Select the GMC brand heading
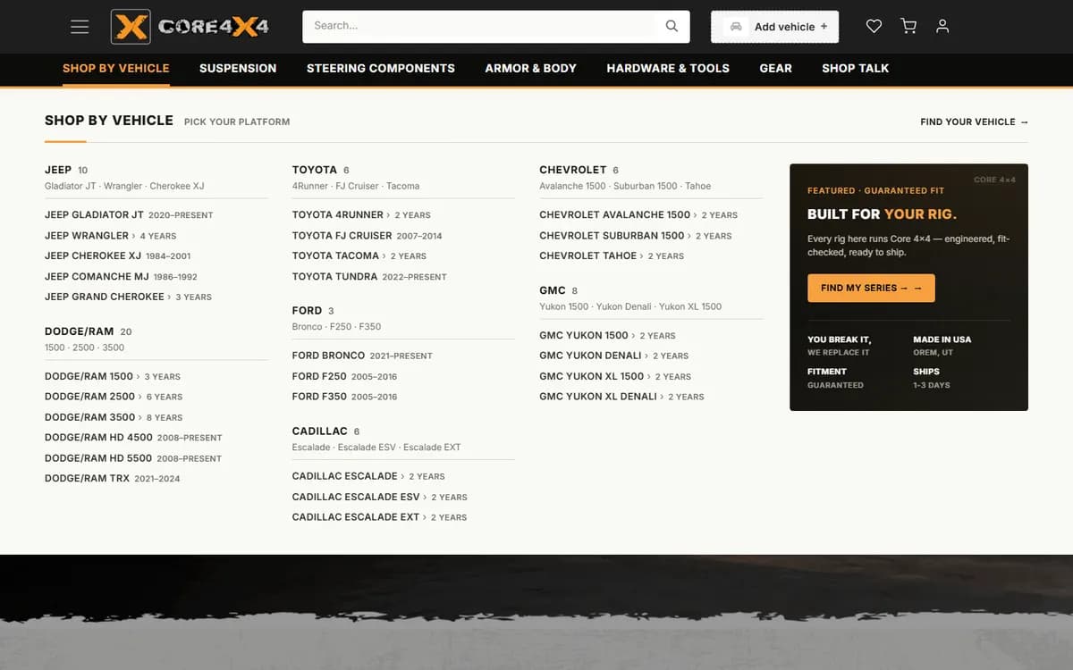 click(x=553, y=290)
